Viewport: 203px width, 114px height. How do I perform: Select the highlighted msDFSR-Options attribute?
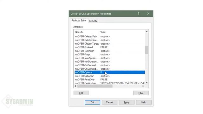pyautogui.click(x=110, y=73)
